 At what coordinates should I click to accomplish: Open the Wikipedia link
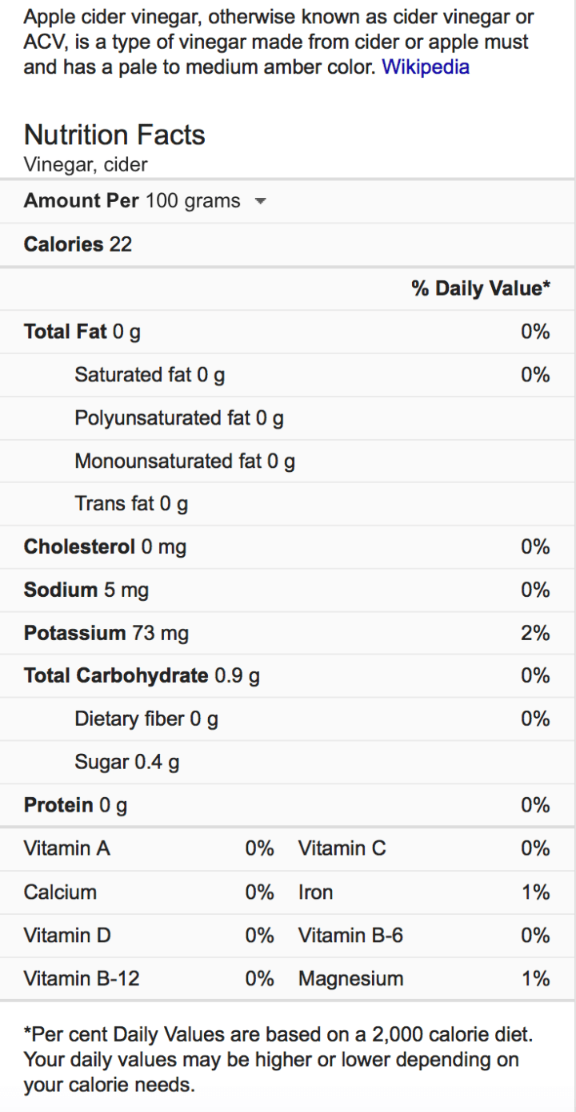click(425, 67)
